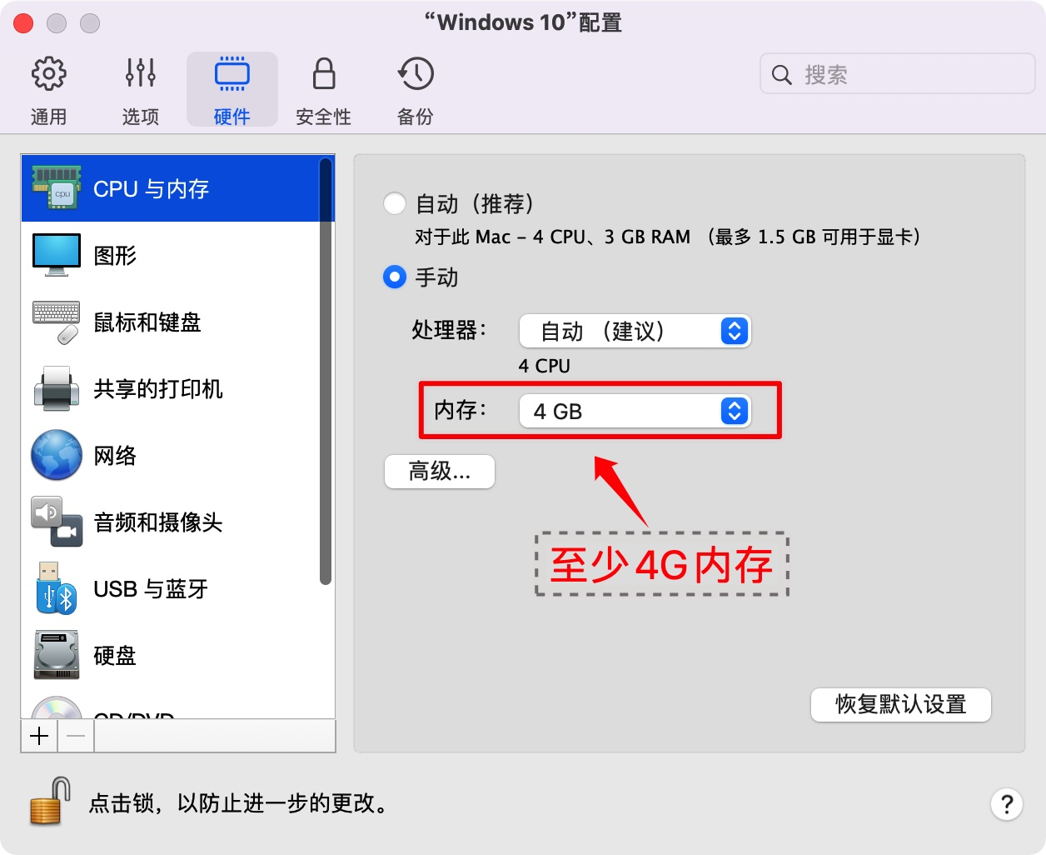The height and width of the screenshot is (855, 1046).
Task: Click the 音频和摄像头 speaker camera icon
Action: click(x=57, y=522)
